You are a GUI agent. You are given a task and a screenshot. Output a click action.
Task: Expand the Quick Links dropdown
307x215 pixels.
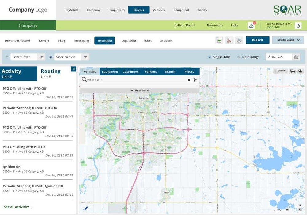[287, 40]
